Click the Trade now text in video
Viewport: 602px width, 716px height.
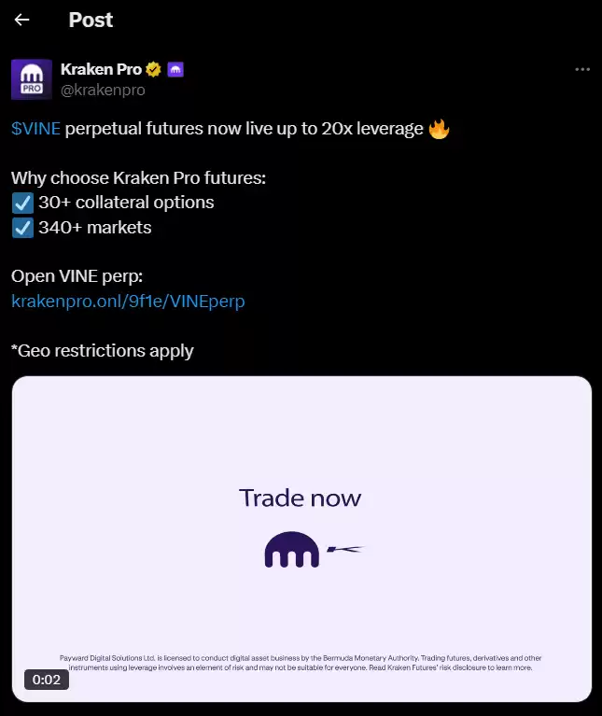300,498
